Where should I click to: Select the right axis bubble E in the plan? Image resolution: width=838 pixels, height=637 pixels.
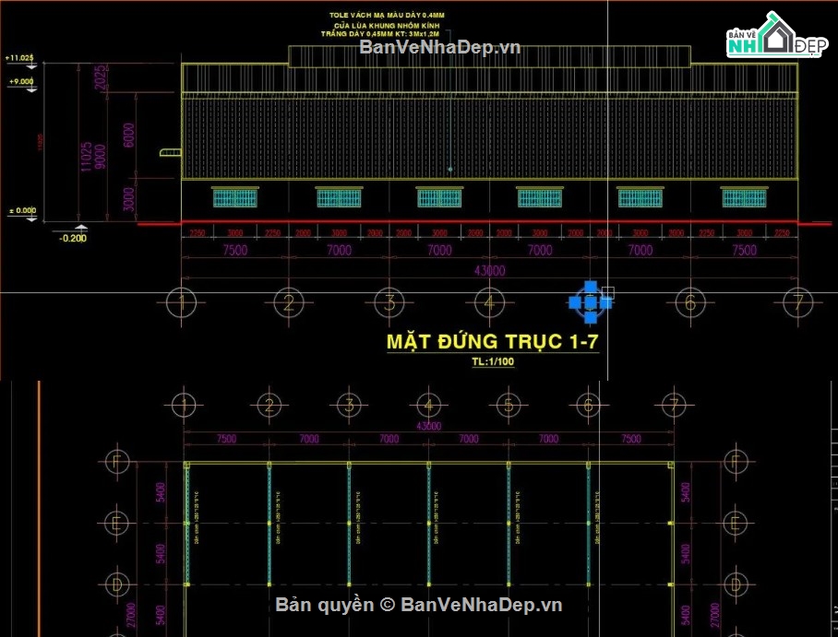(x=736, y=524)
